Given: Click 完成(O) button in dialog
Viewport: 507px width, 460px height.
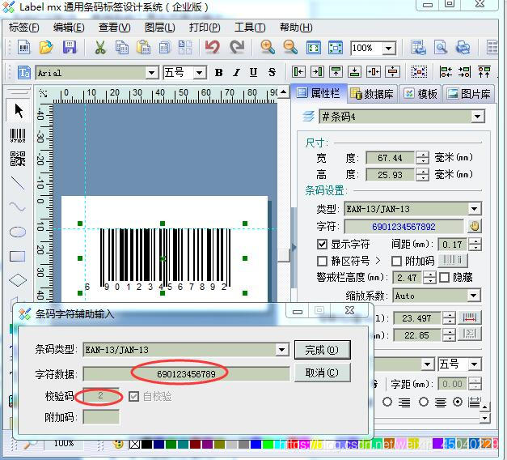Looking at the screenshot, I should tap(322, 350).
